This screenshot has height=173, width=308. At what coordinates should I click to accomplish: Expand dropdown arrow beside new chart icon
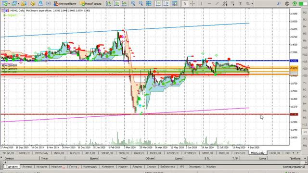pyautogui.click(x=9, y=3)
